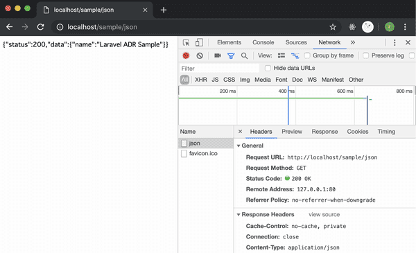
Task: Show more DevTools tabs chevron
Action: tap(353, 42)
